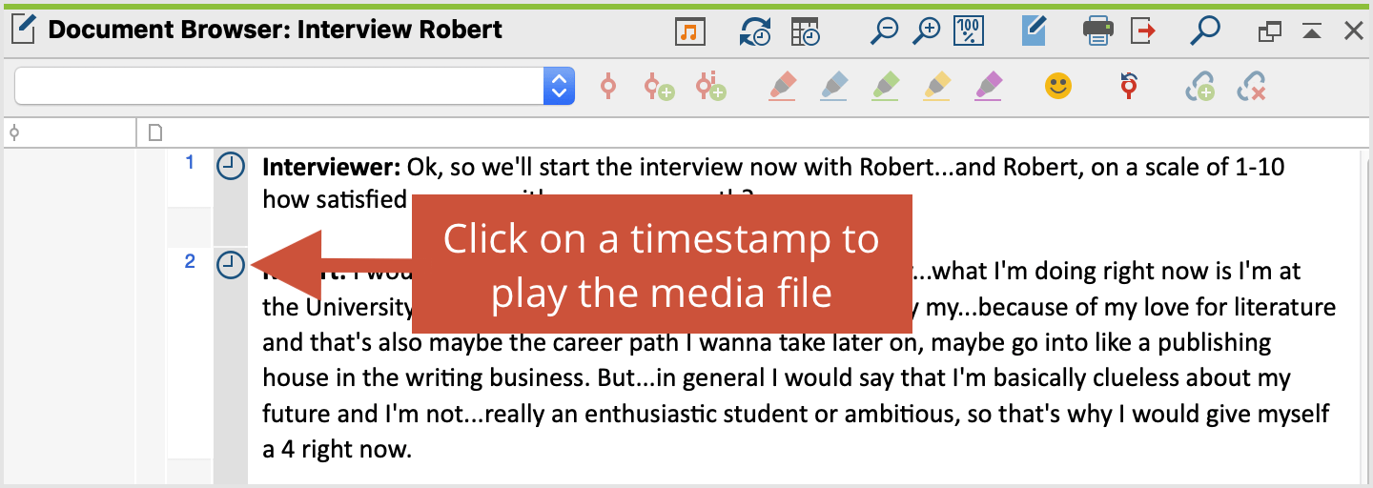Click the title Document Browser: Interview Robert
Screen dimensions: 1373x488
coord(276,30)
